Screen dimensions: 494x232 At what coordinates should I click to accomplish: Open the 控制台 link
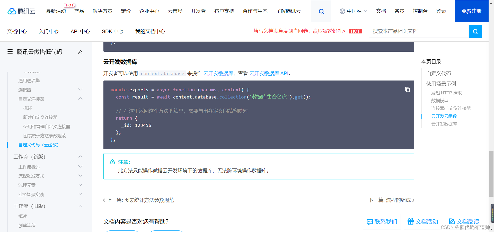[420, 11]
